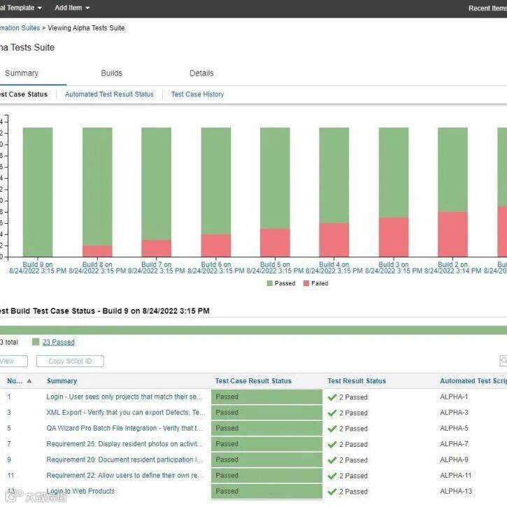Open the Add Item dropdown menu
Screen dimensions: 507x507
point(72,8)
